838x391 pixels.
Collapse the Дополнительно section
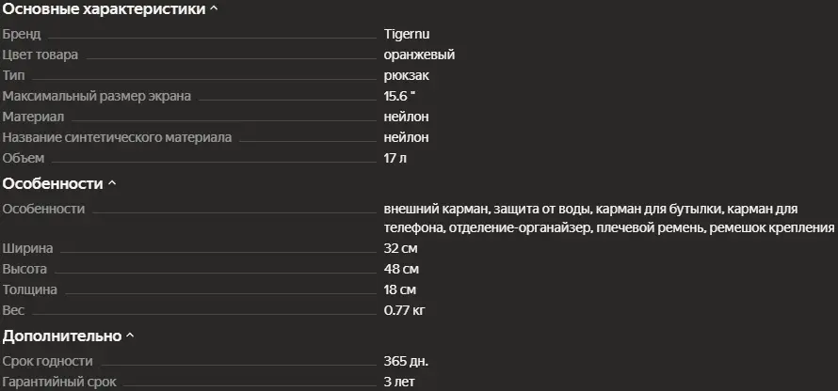130,336
